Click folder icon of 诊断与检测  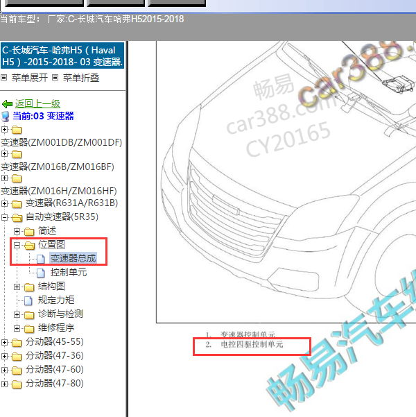tap(29, 315)
